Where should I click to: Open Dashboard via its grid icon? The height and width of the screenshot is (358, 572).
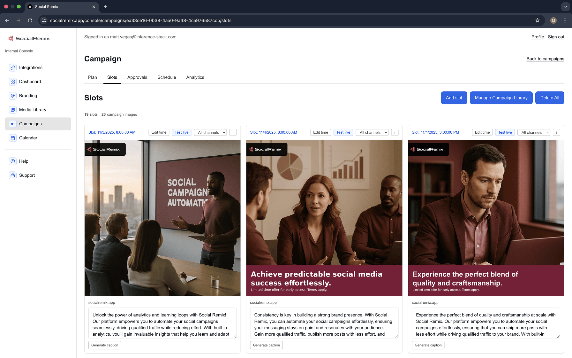tap(13, 82)
